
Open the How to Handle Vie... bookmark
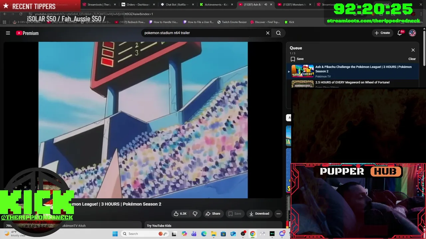coord(164,22)
